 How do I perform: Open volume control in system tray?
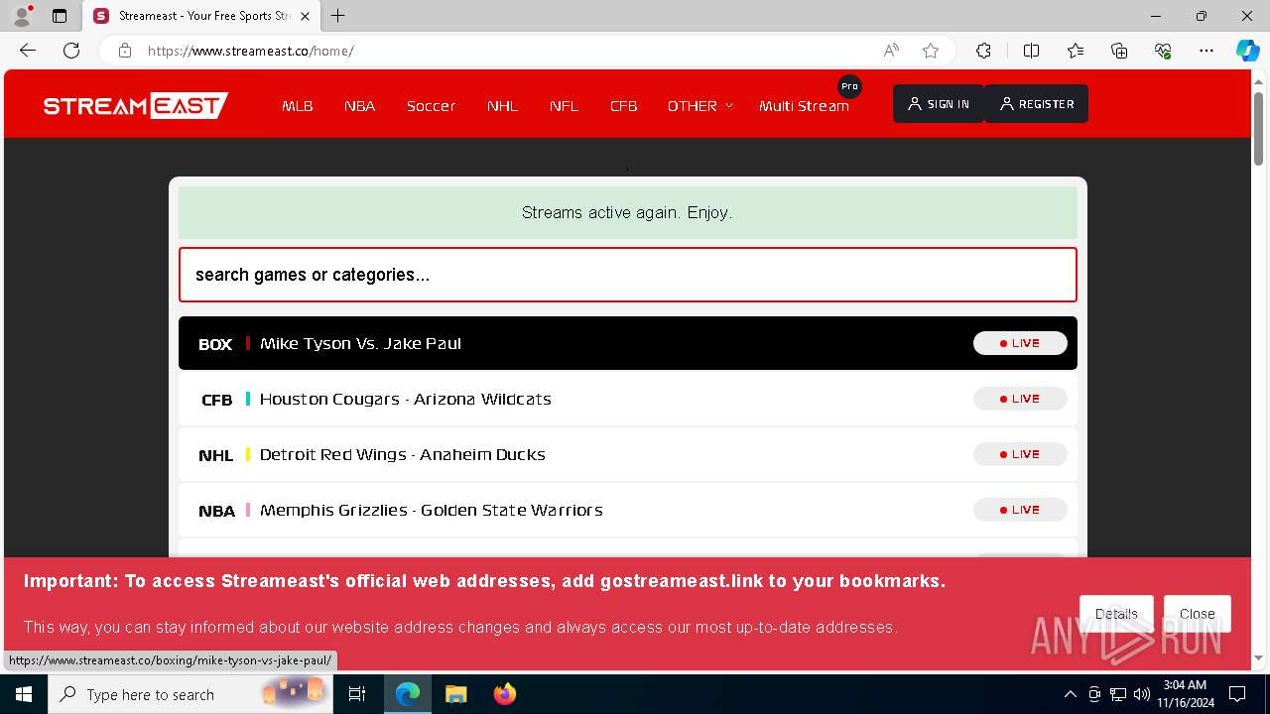tap(1142, 694)
